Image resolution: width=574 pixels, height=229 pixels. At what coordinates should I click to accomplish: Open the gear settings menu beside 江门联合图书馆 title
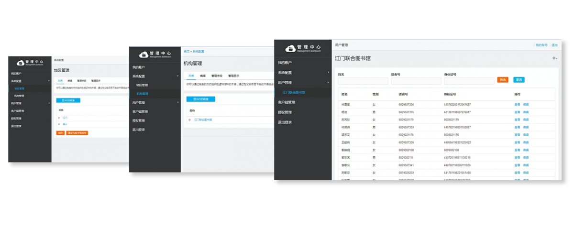555,58
